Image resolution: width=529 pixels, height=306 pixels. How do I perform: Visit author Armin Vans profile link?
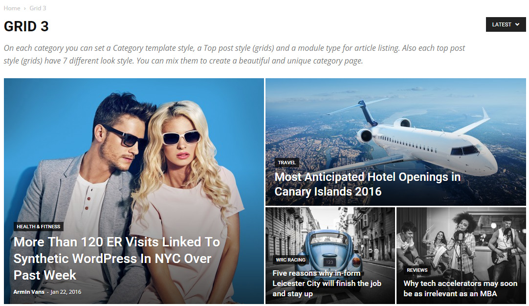coord(29,292)
